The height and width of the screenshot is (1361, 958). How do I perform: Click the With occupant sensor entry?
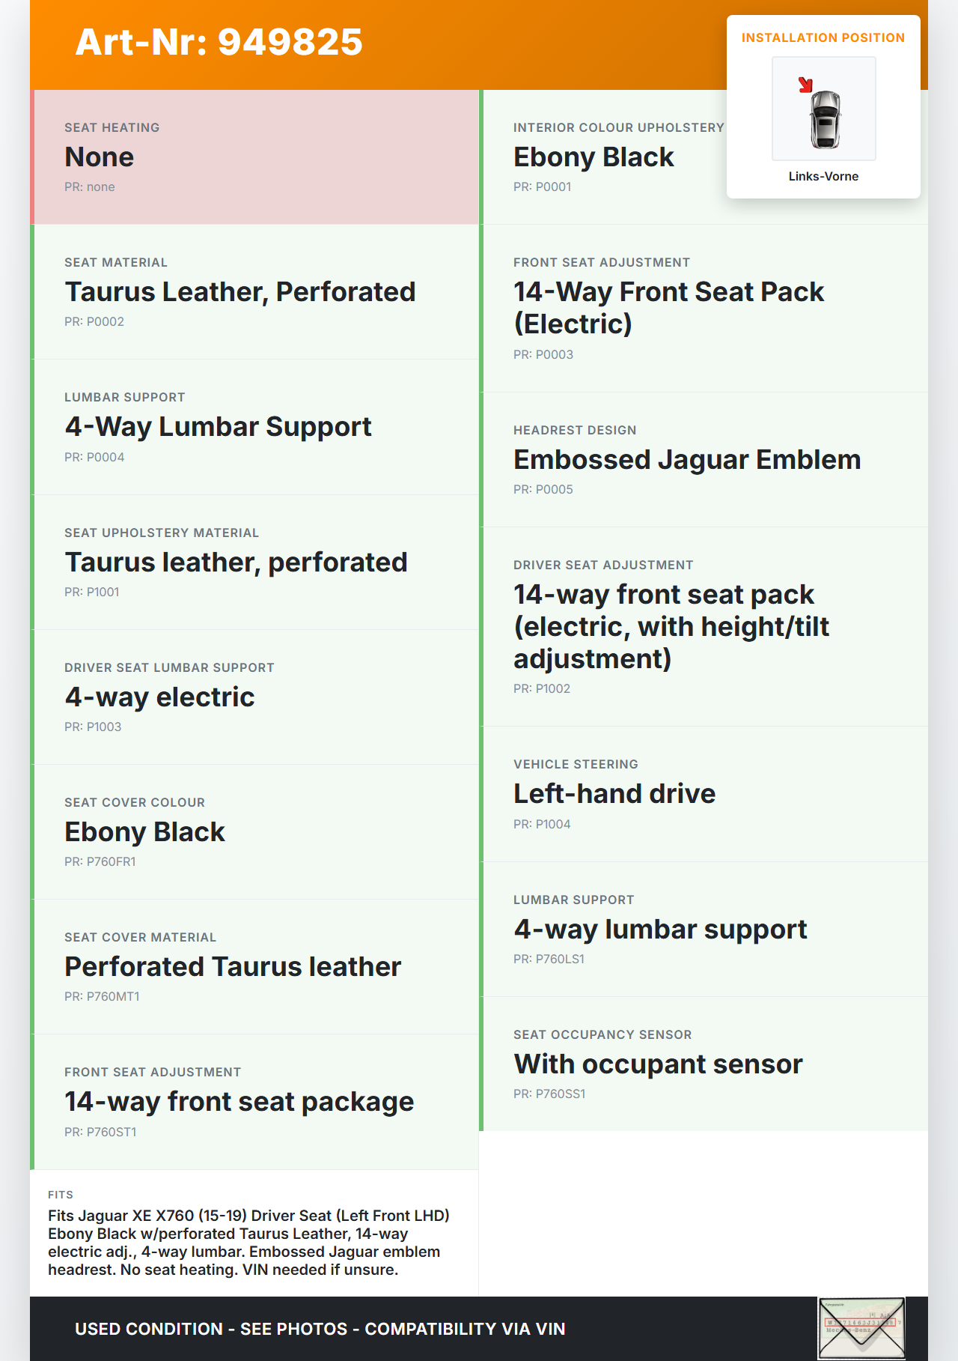[x=657, y=1064]
